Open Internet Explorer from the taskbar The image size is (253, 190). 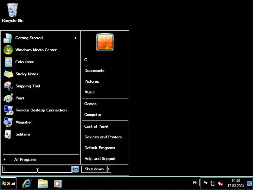(x=27, y=183)
